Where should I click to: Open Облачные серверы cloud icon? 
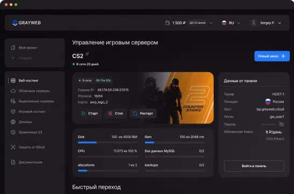click(13, 91)
